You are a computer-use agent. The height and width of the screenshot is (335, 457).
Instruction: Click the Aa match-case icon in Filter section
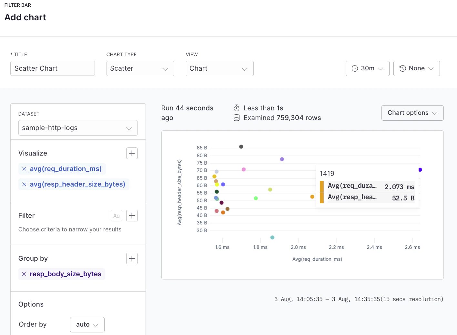116,216
